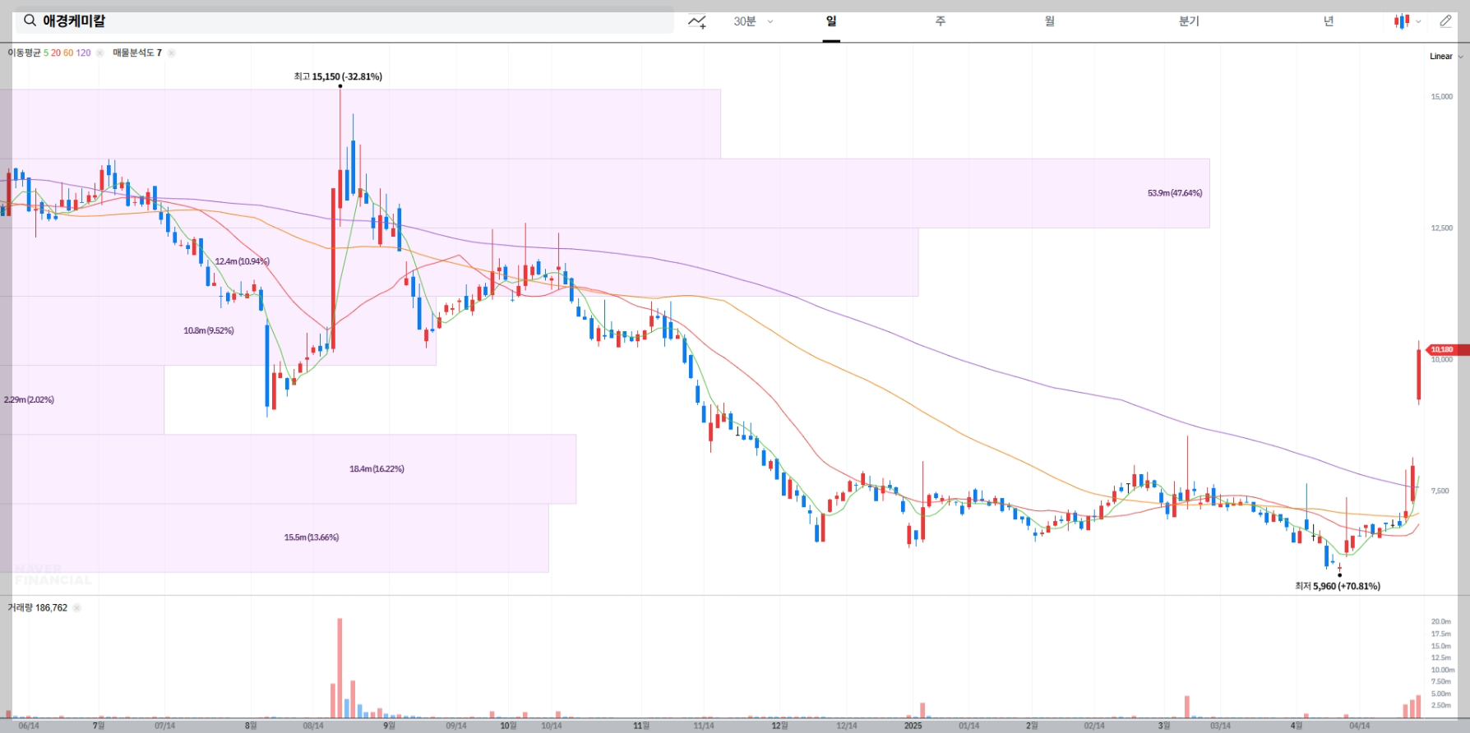The image size is (1470, 733).
Task: Click the 2025 date axis label
Action: (x=913, y=726)
